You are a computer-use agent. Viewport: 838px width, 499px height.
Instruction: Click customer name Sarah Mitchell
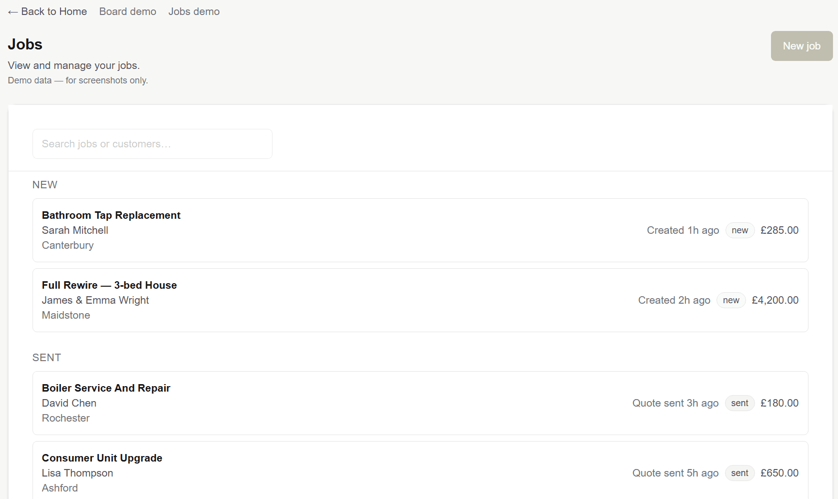coord(75,230)
